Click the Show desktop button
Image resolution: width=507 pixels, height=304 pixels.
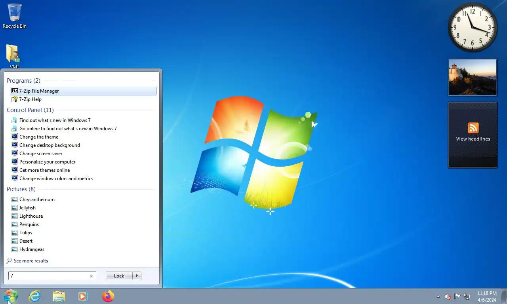click(504, 296)
